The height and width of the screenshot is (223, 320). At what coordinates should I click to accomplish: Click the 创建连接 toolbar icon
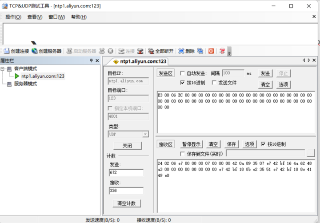pos(7,51)
